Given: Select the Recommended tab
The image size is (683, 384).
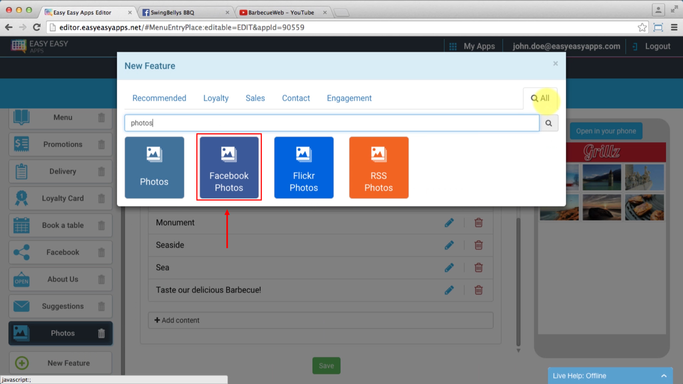Looking at the screenshot, I should [159, 98].
